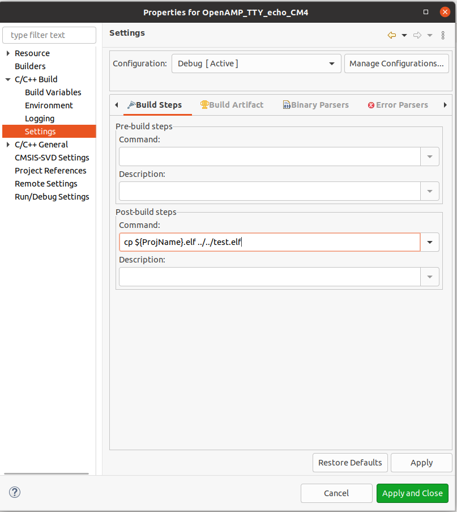Switch to the Build Artifact tab
The image size is (457, 512).
(x=232, y=105)
